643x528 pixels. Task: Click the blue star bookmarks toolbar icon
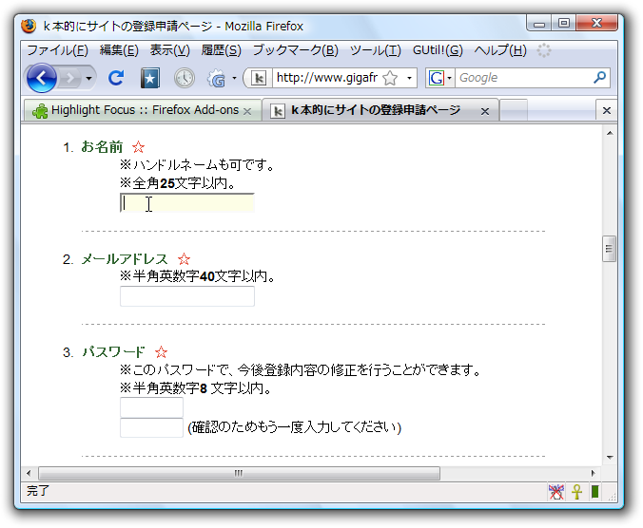click(x=149, y=78)
